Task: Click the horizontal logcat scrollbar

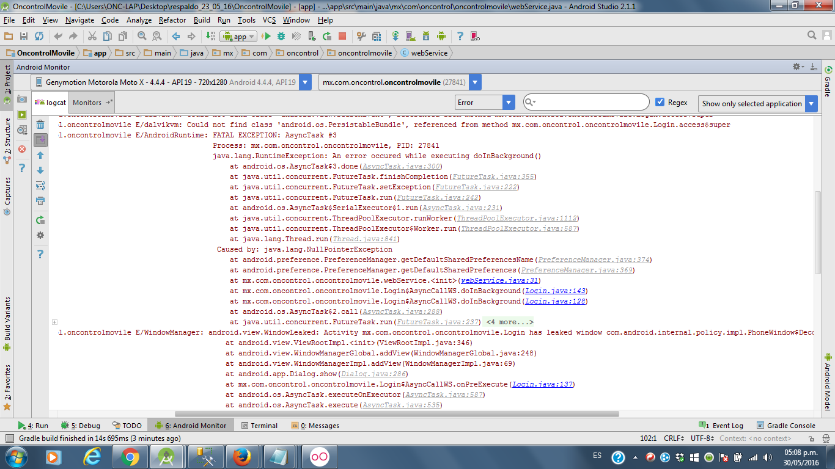Action: [x=397, y=413]
